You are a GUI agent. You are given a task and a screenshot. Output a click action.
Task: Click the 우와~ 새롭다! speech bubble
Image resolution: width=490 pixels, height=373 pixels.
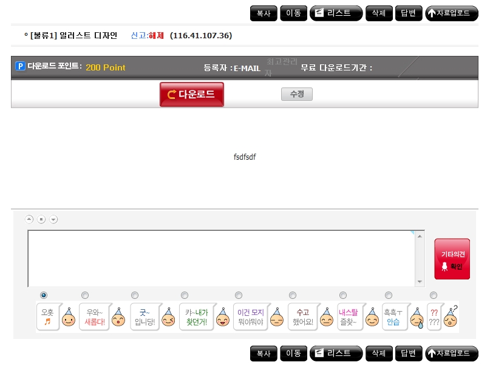[95, 317]
